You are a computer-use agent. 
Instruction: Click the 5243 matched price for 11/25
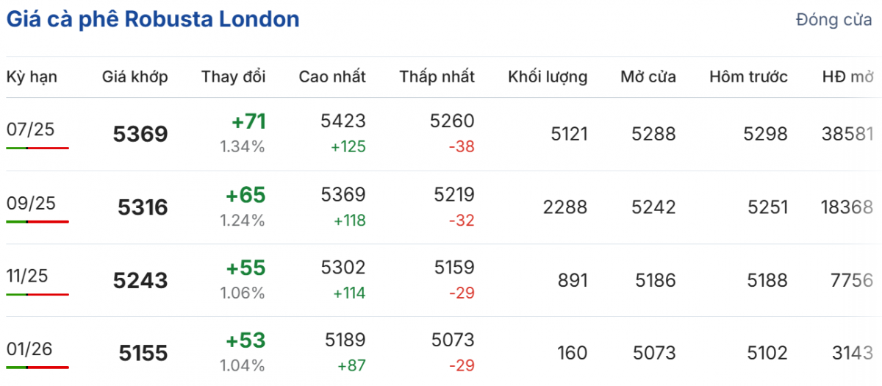[140, 280]
